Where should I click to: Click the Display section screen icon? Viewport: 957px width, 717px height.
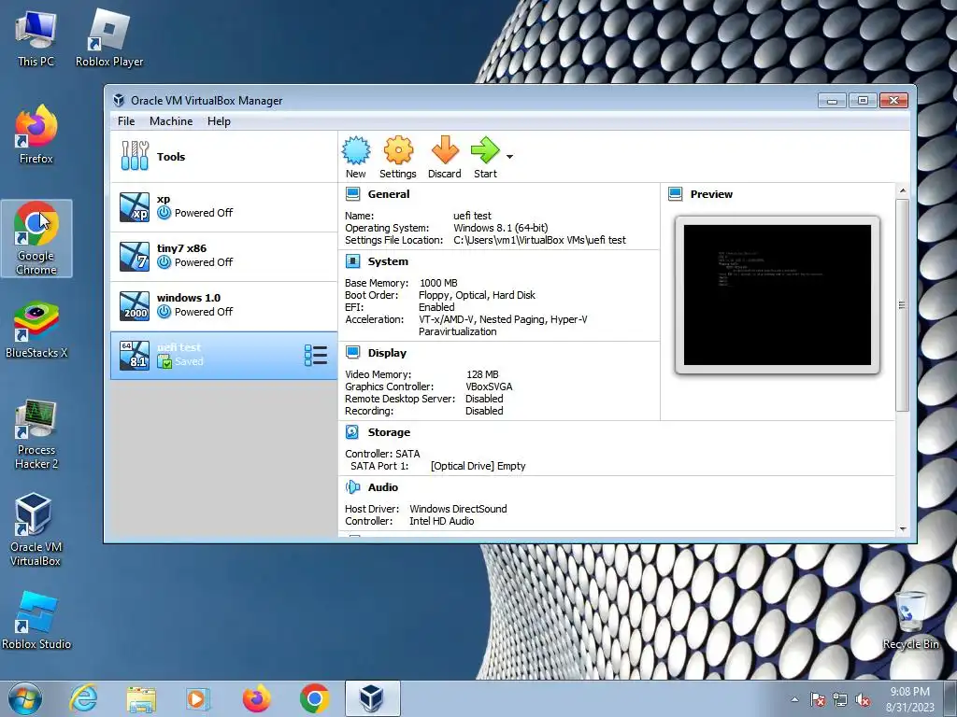tap(352, 352)
